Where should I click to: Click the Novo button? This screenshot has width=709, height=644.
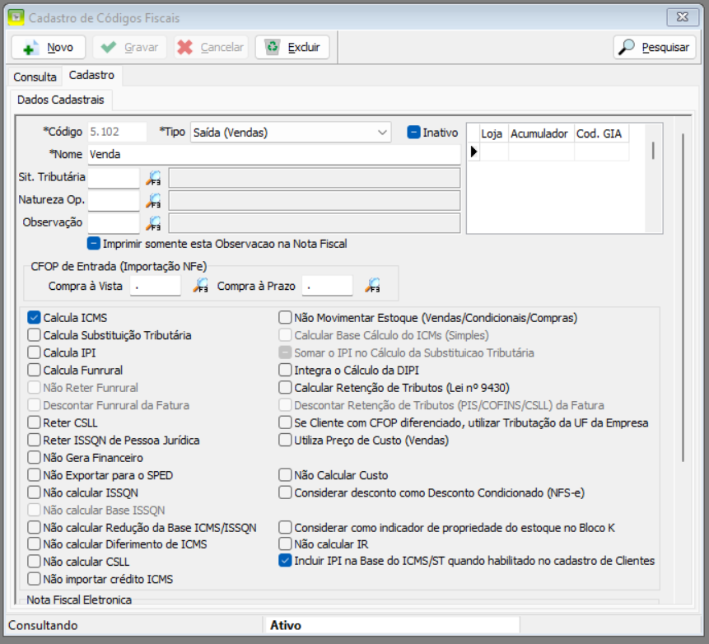[49, 47]
